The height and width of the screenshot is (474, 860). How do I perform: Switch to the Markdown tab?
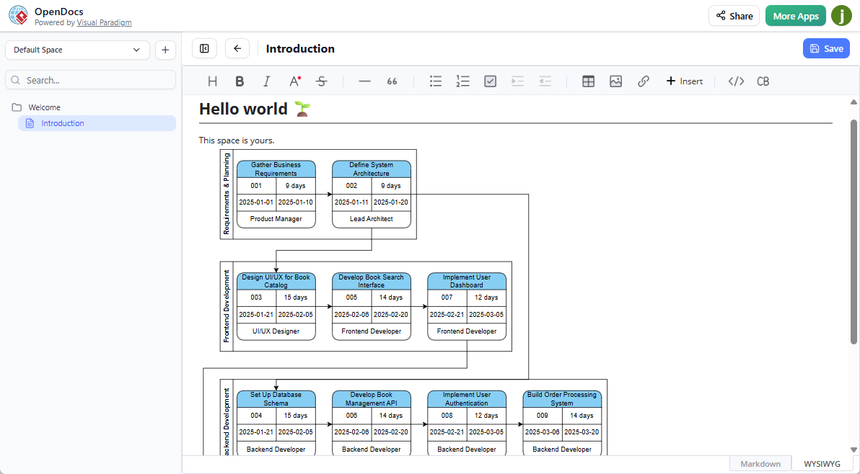point(760,463)
